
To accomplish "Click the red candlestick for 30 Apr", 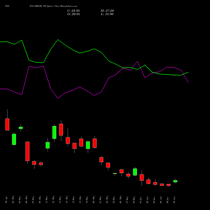I will pos(7,124).
